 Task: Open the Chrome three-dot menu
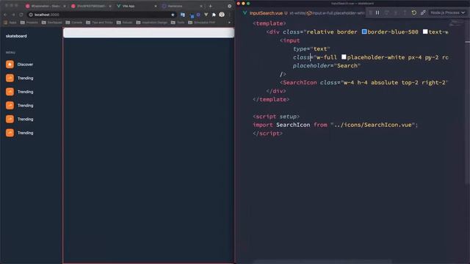coord(230,15)
